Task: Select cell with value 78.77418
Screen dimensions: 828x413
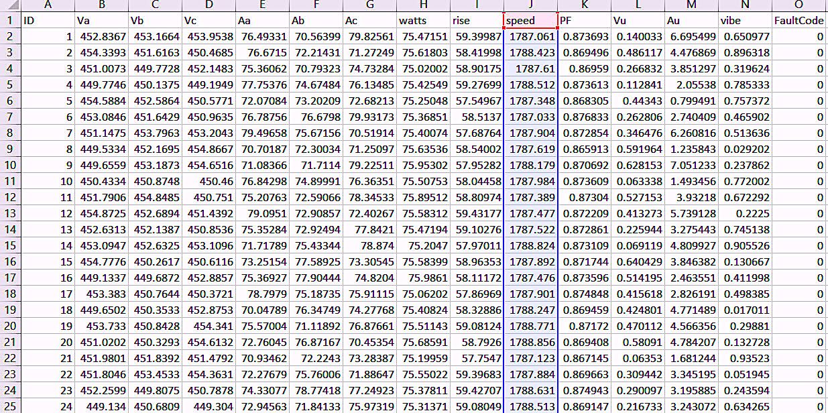Action: (316, 390)
